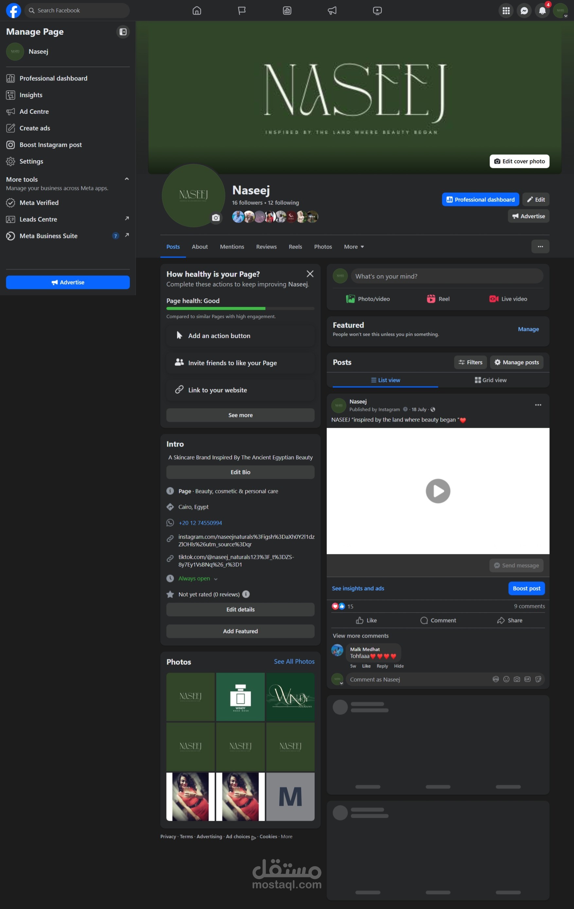Viewport: 574px width, 909px height.
Task: Open the notifications bell
Action: [x=542, y=10]
